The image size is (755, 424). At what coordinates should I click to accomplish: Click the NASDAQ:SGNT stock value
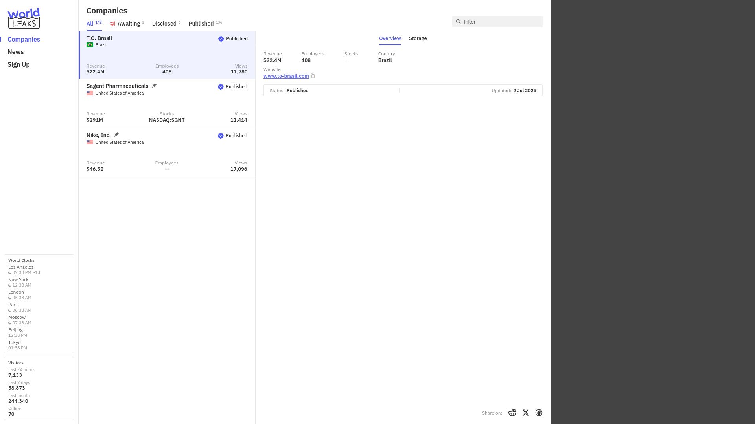[x=167, y=120]
